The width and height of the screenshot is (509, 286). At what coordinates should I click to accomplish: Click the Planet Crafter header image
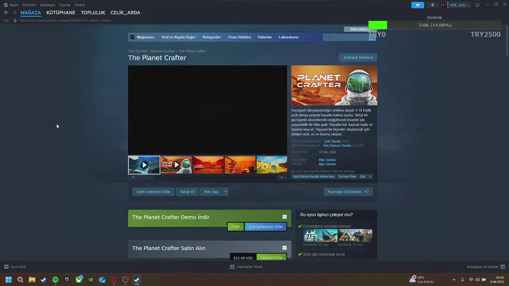click(x=334, y=85)
